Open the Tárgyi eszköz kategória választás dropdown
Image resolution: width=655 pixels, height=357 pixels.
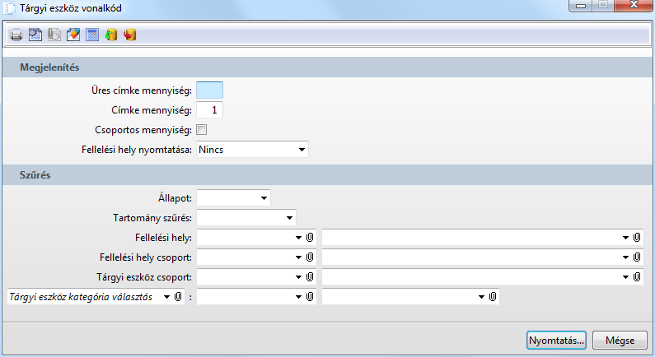166,297
